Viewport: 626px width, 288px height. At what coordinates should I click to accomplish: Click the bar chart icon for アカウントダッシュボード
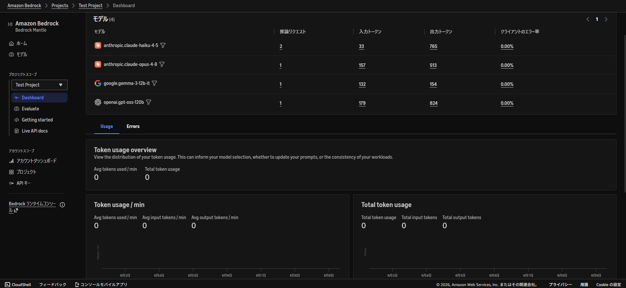(11, 161)
